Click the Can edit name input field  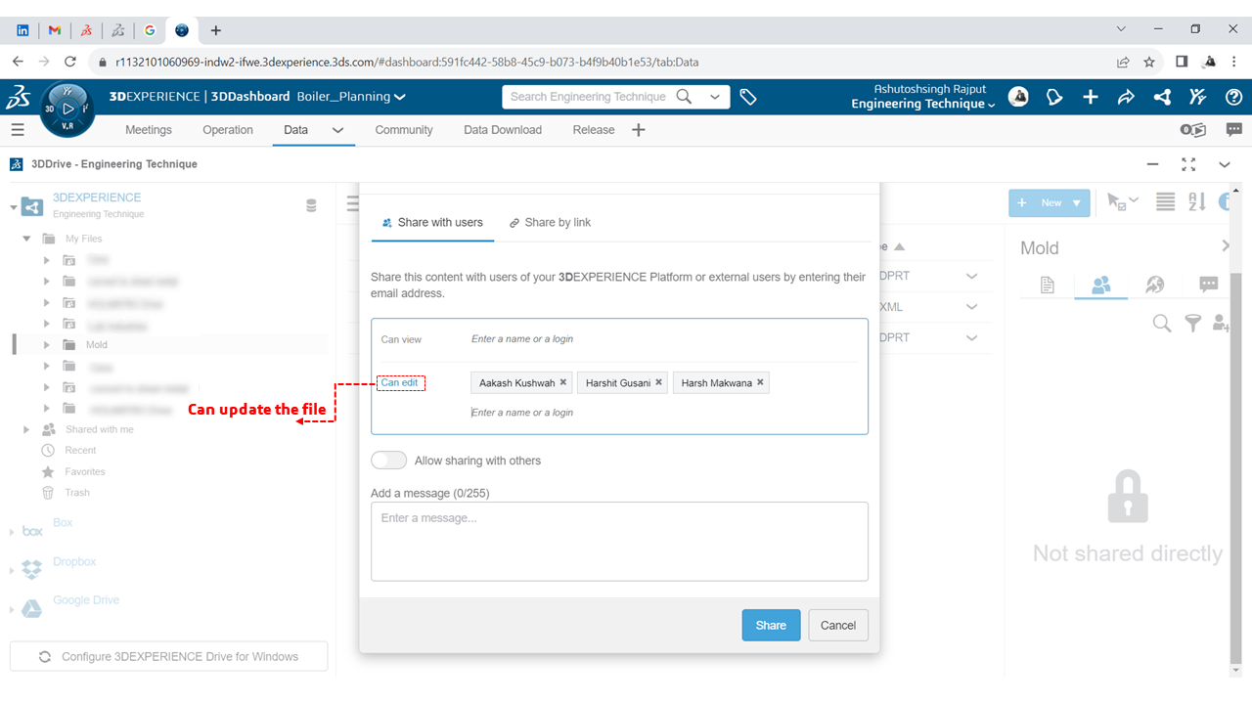[664, 413]
